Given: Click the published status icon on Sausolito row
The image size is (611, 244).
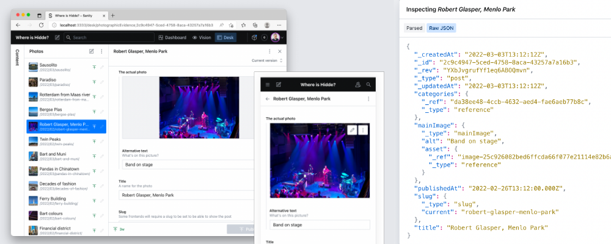Looking at the screenshot, I should [x=94, y=67].
